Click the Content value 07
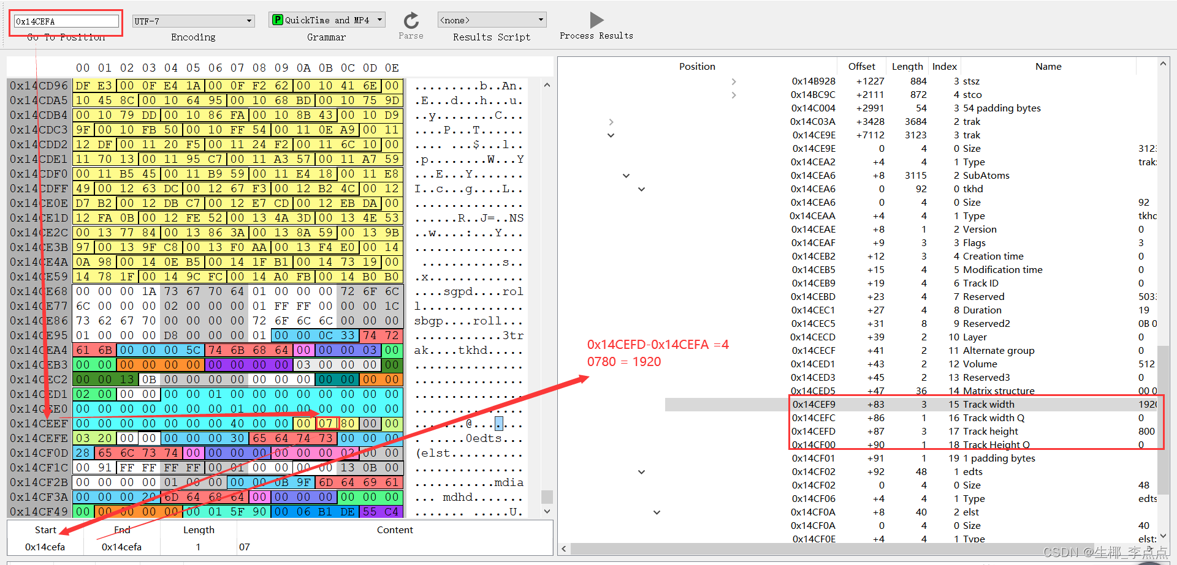The height and width of the screenshot is (565, 1177). 245,547
